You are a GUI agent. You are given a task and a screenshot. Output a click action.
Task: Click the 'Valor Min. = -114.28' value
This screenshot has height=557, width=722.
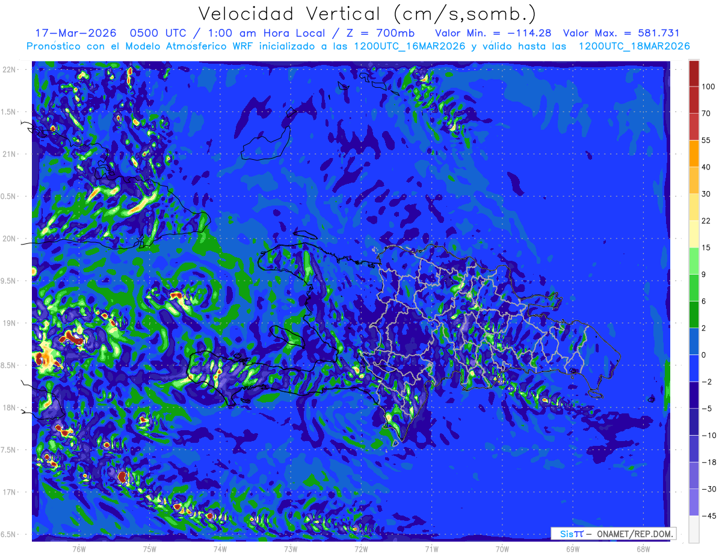(x=493, y=33)
